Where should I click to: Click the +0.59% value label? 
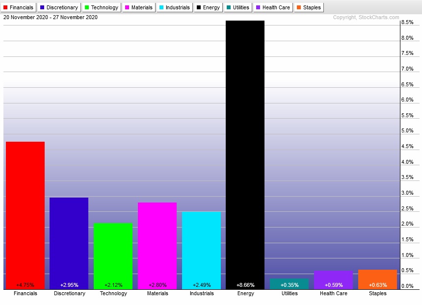click(334, 285)
